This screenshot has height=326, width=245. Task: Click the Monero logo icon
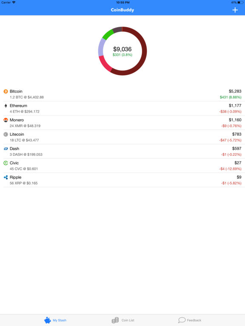click(x=6, y=120)
